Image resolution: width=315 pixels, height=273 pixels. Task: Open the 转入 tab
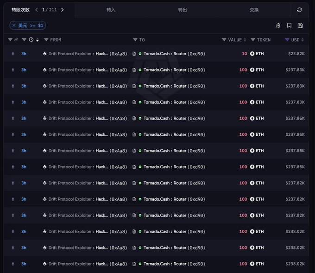click(111, 10)
